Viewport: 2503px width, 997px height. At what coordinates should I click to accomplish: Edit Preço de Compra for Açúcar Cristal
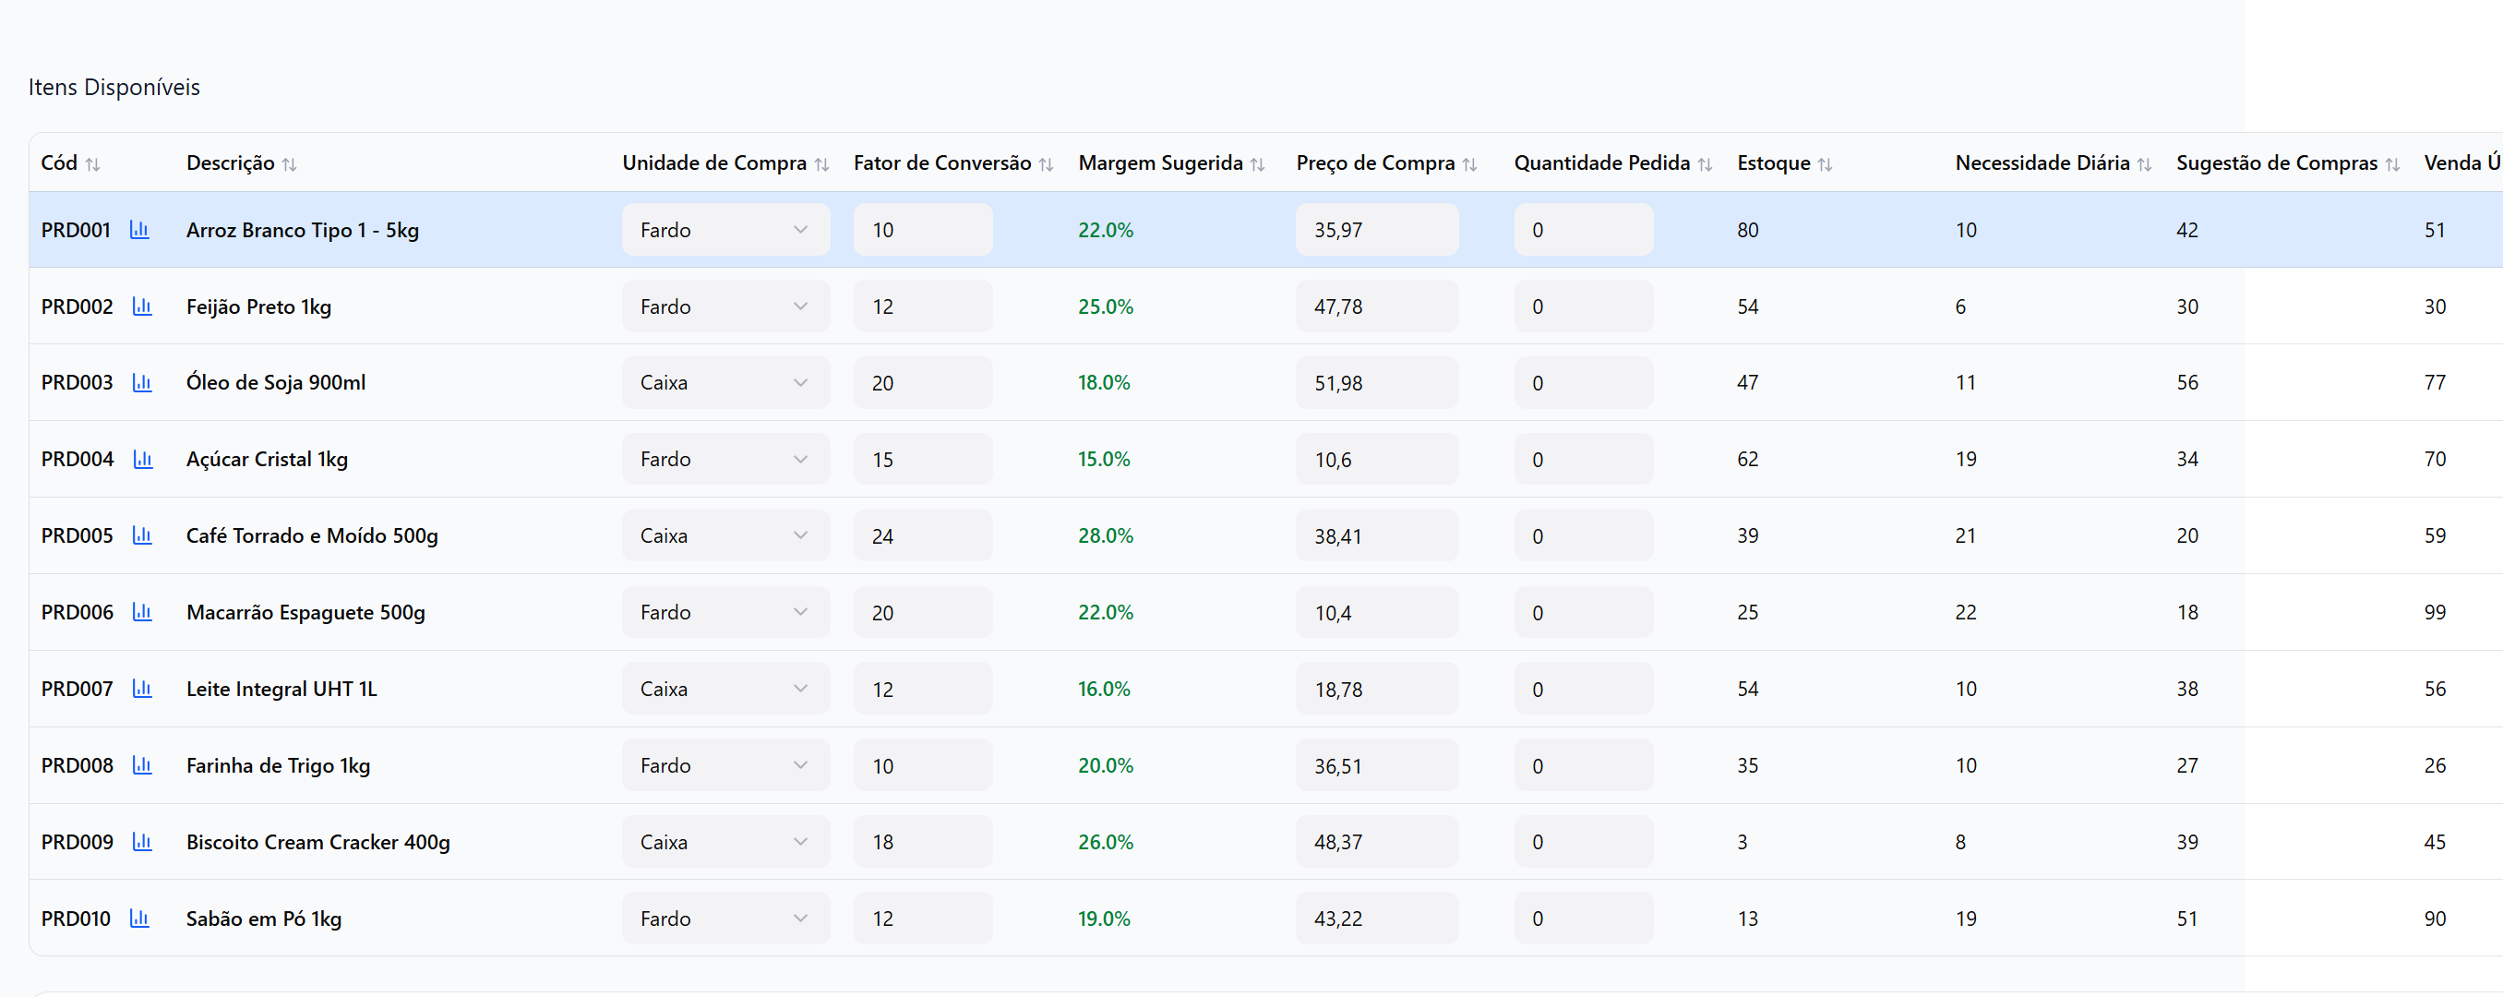pyautogui.click(x=1376, y=460)
